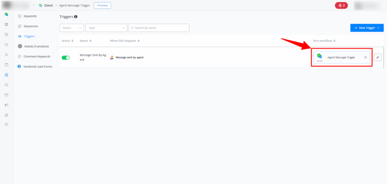Click the Omni breadcrumb link

point(48,5)
